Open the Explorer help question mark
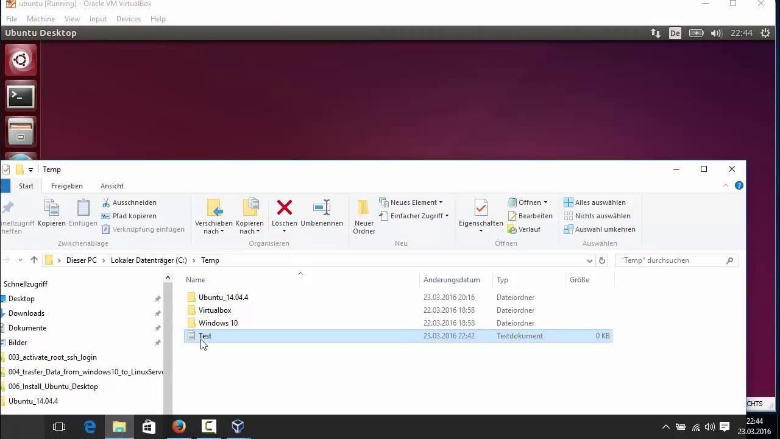 739,186
